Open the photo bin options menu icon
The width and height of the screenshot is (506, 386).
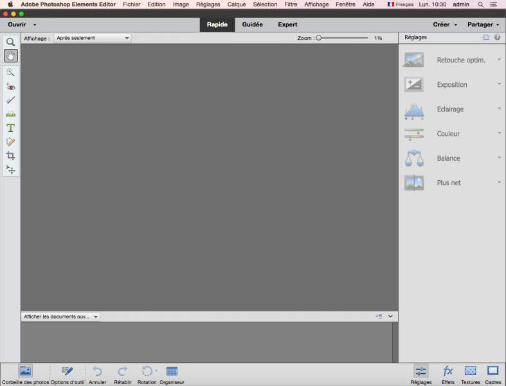[x=379, y=317]
